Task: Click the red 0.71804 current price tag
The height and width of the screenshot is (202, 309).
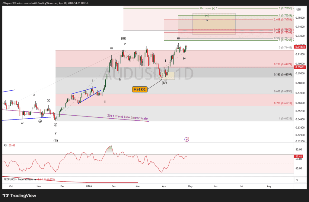Action: coord(300,47)
